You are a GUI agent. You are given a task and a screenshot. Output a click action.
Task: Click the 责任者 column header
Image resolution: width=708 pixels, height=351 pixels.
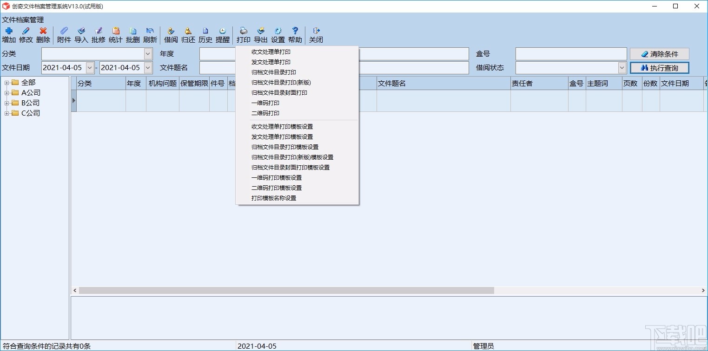(539, 84)
